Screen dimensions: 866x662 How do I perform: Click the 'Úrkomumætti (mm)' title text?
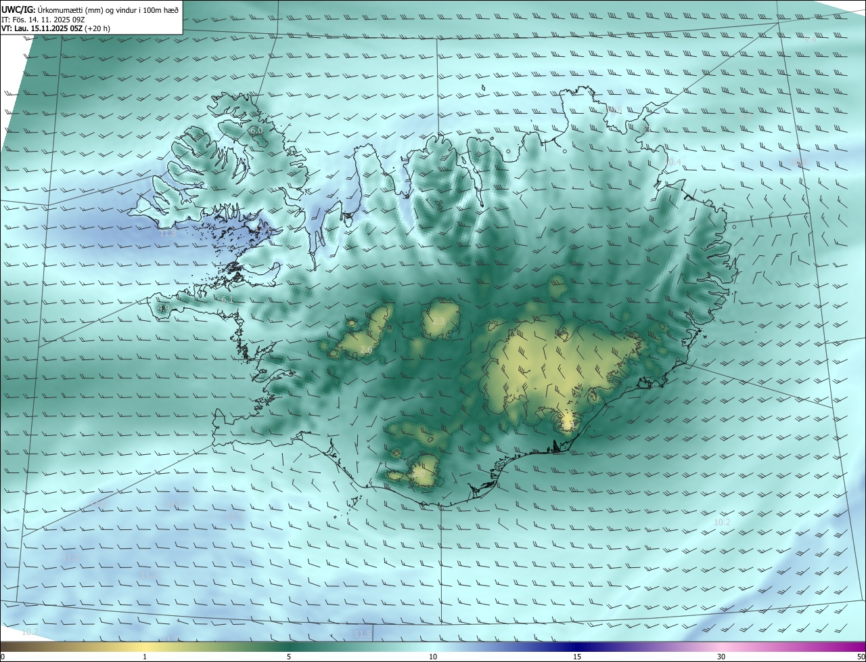(x=72, y=10)
